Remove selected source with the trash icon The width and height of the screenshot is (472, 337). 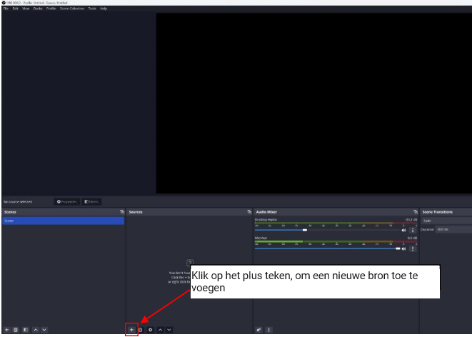(x=140, y=330)
